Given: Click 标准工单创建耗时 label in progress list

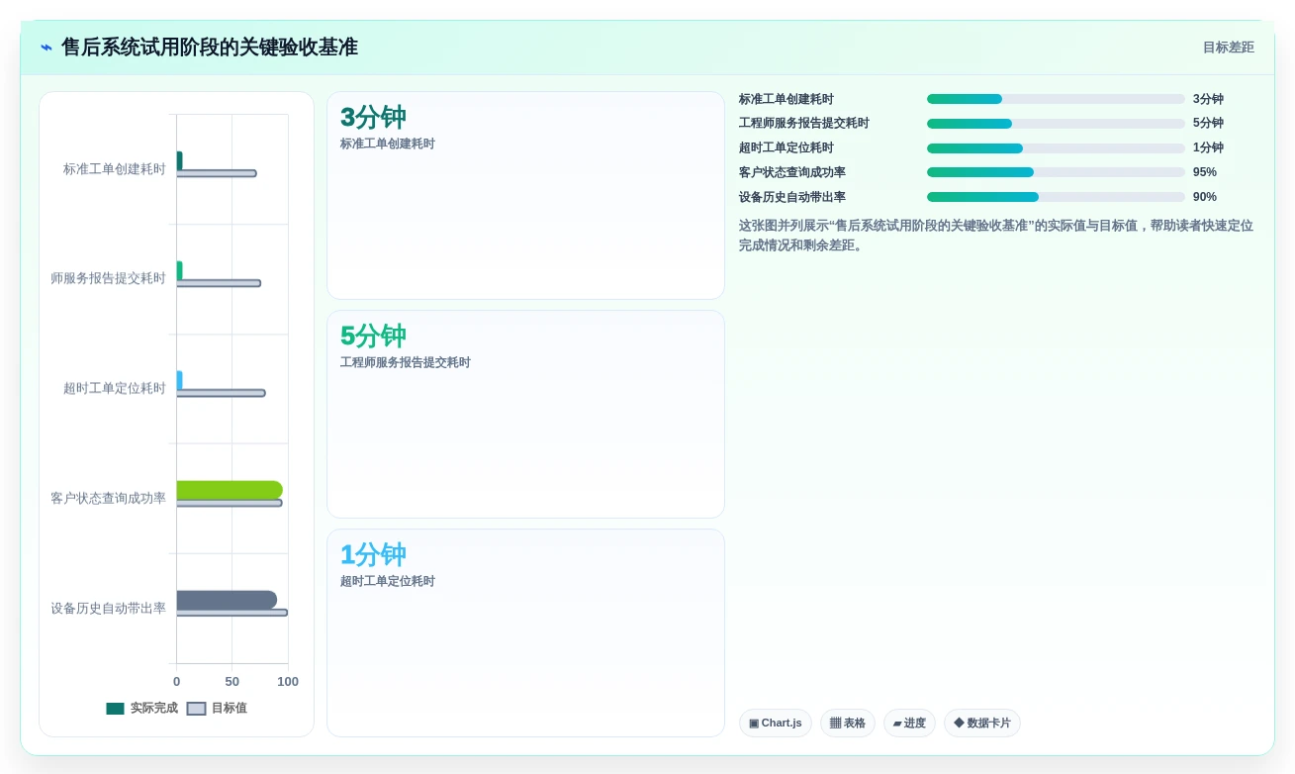Looking at the screenshot, I should tap(786, 99).
